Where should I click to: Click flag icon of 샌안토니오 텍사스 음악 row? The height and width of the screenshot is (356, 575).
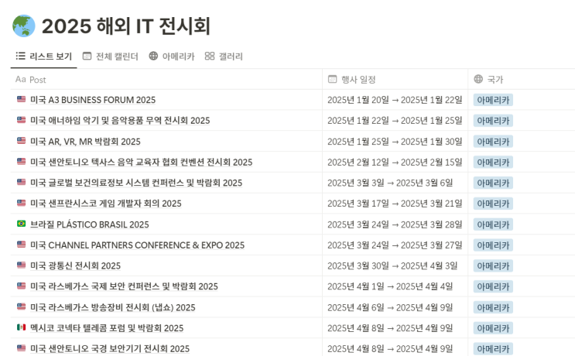[21, 161]
